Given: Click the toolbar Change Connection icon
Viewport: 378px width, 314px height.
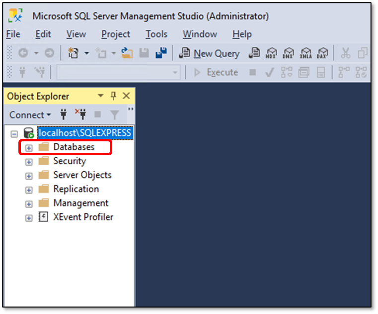Looking at the screenshot, I should click(40, 72).
